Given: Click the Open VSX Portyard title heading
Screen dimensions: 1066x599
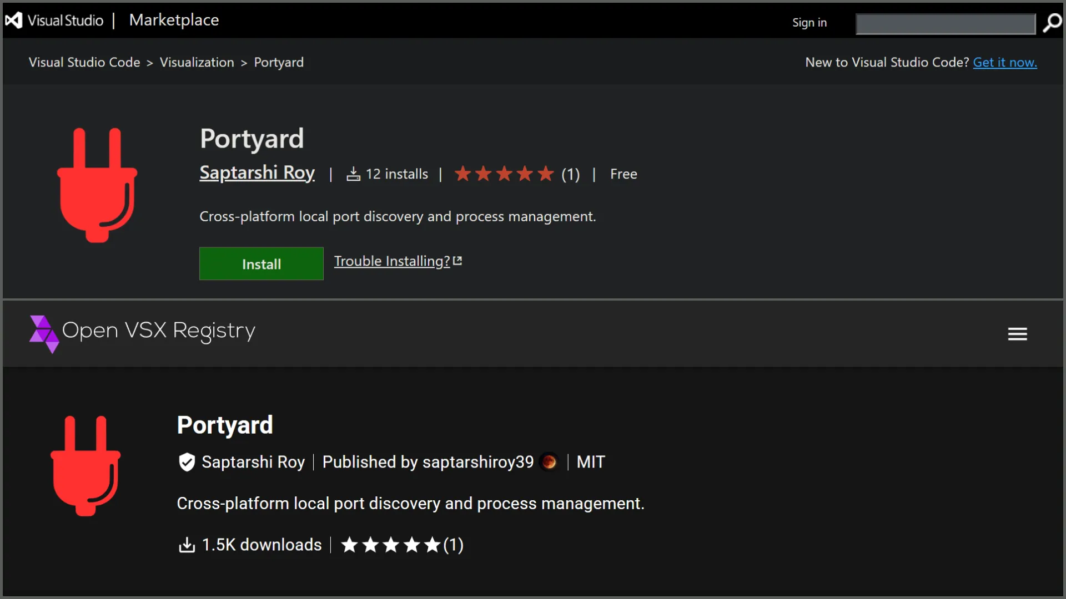Looking at the screenshot, I should (x=225, y=425).
